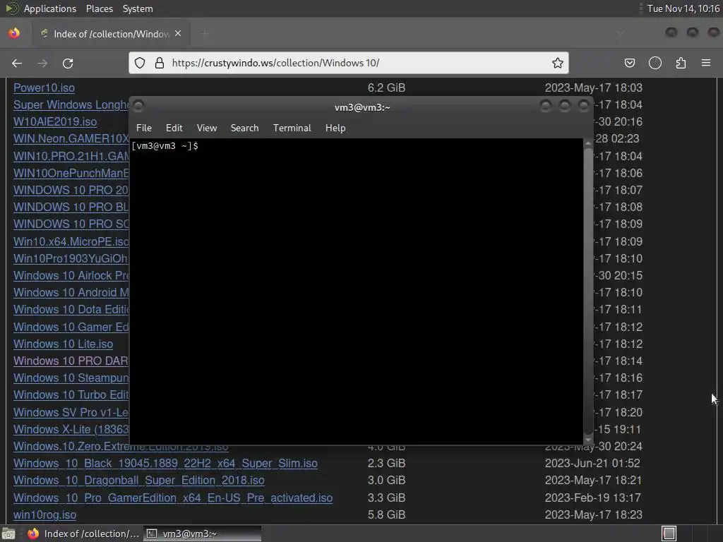Viewport: 723px width, 542px height.
Task: Open Windows 10 Dota Edition link
Action: tap(71, 310)
